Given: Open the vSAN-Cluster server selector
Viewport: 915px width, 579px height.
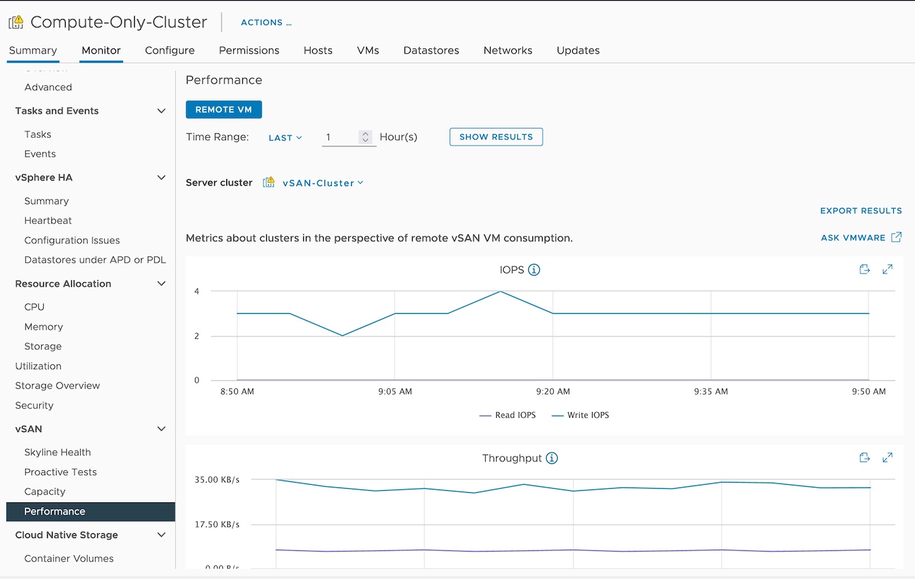Looking at the screenshot, I should [322, 183].
